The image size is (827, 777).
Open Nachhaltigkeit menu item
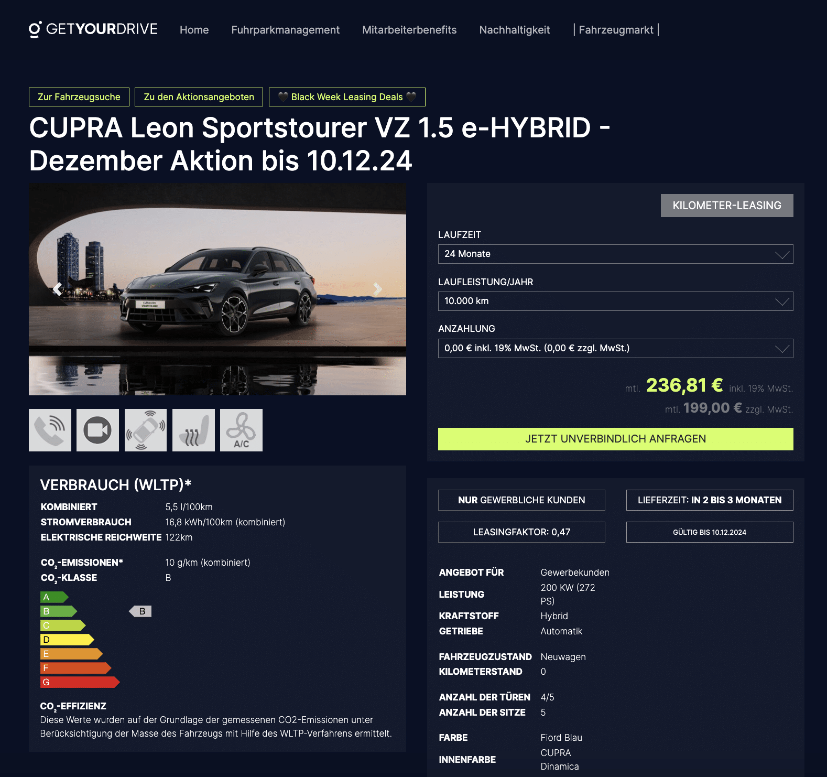[514, 30]
